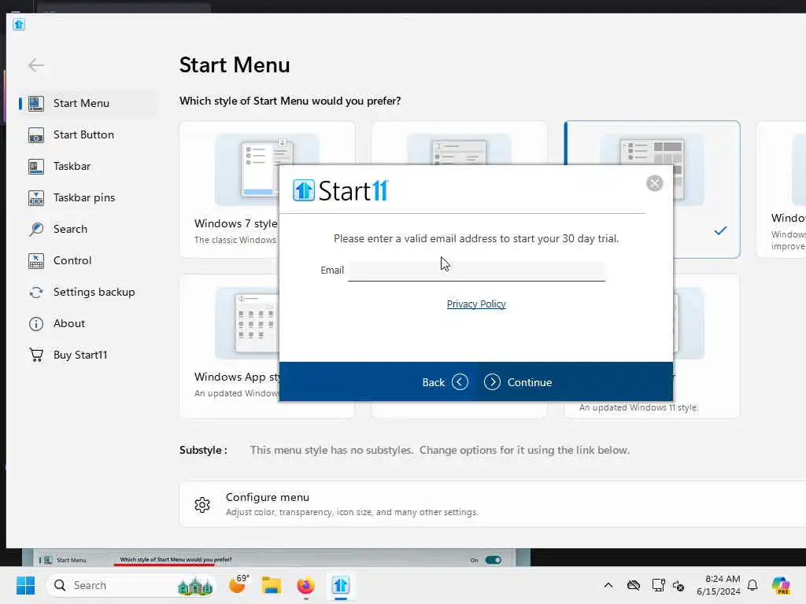Click the display tray icon

(x=658, y=585)
